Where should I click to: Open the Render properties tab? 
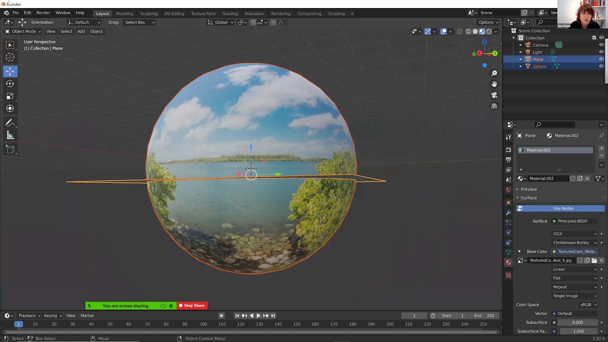pos(508,150)
